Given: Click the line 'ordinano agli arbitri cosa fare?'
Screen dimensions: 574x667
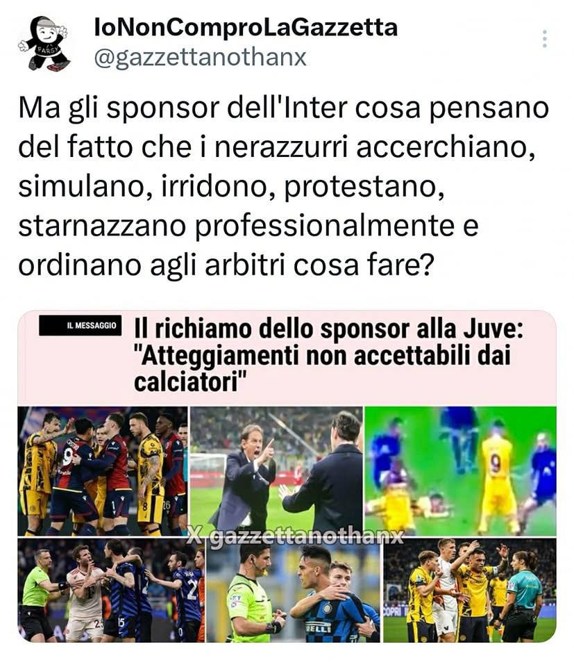Looking at the screenshot, I should (226, 265).
